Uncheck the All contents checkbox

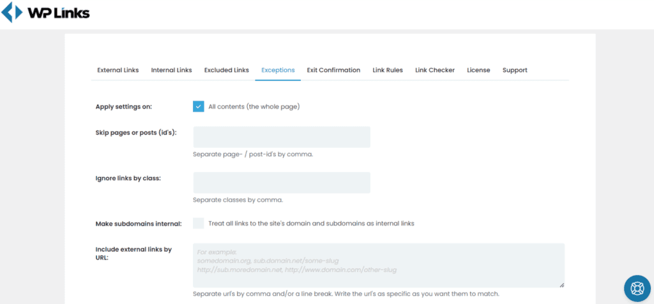point(199,106)
